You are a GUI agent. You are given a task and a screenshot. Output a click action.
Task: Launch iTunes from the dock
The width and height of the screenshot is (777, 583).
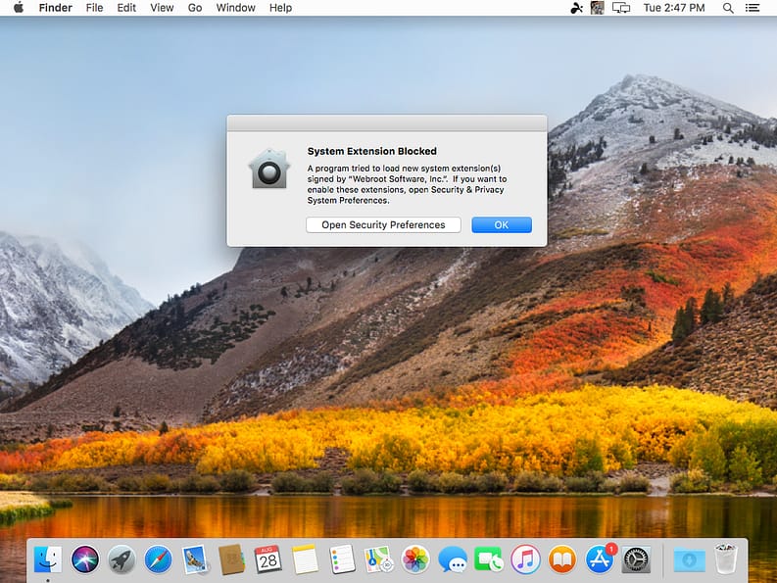525,559
